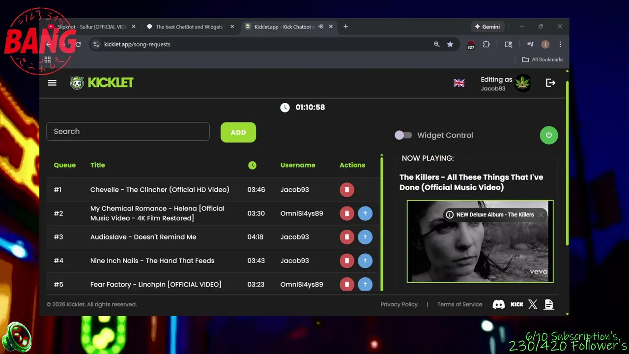The image size is (629, 354).
Task: Click the ADD song button
Action: (x=238, y=132)
